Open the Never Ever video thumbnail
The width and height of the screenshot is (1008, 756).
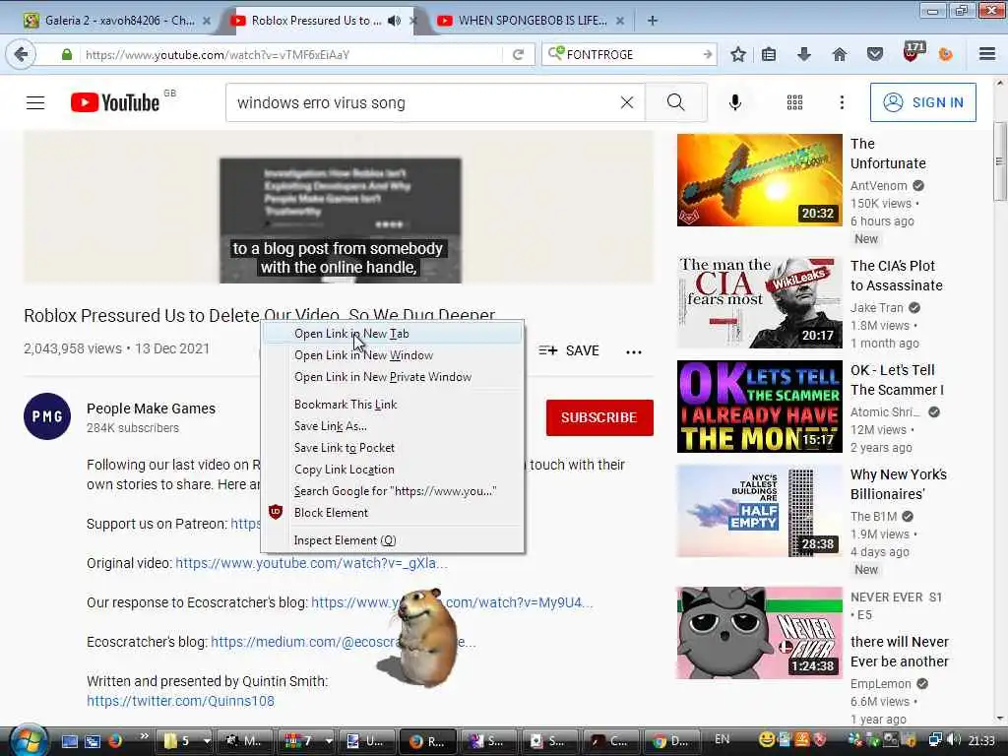(759, 633)
